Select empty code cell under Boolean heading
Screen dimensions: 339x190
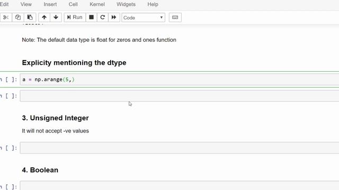tap(180, 186)
